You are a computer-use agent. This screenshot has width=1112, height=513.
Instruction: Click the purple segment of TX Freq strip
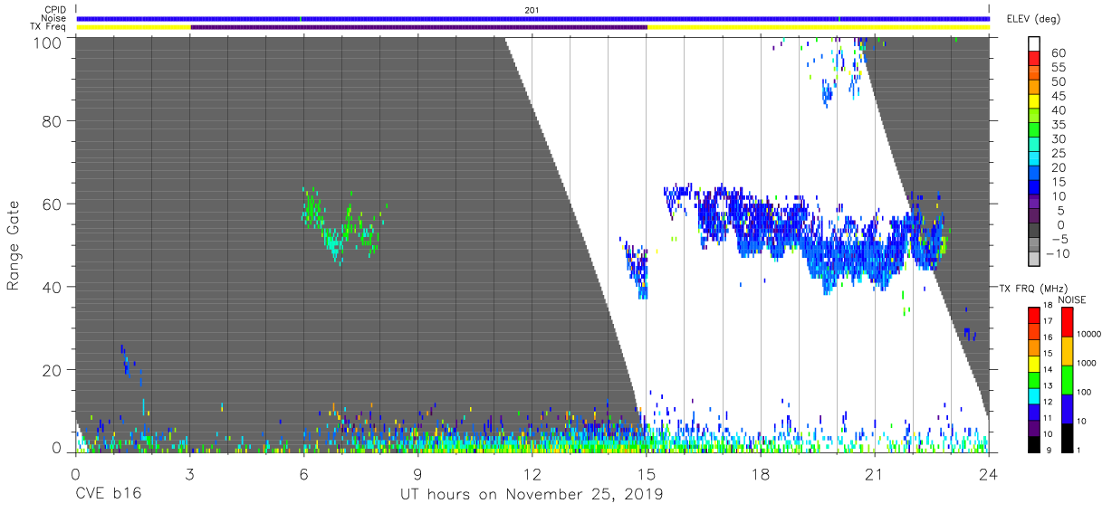418,27
